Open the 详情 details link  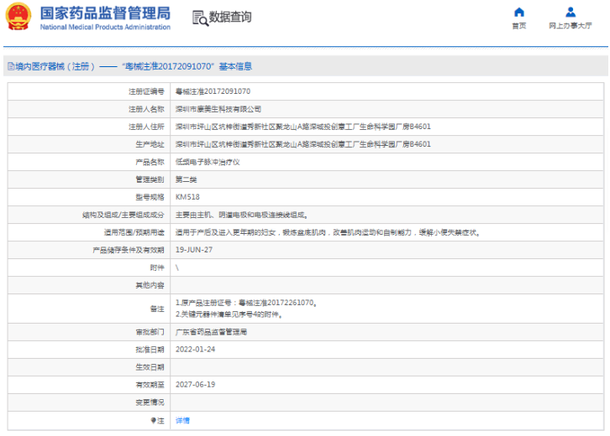pyautogui.click(x=182, y=420)
